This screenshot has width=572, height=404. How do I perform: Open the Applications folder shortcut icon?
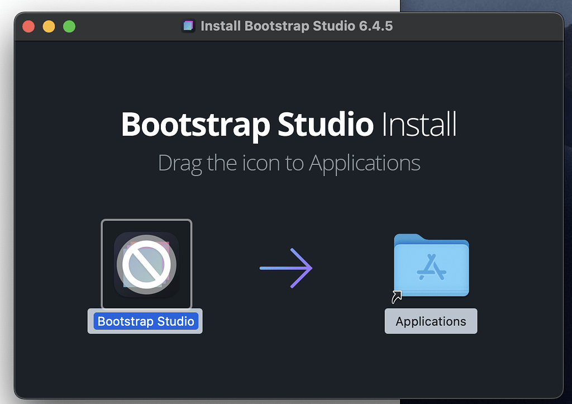(x=431, y=267)
